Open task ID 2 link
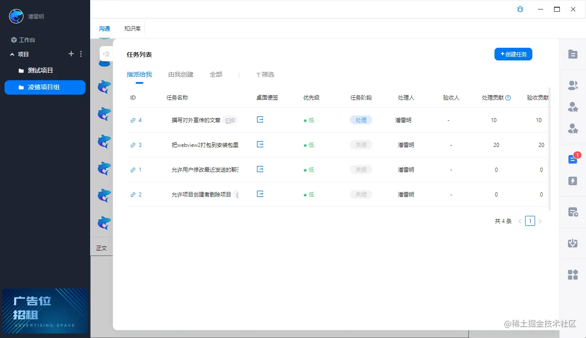 pos(136,195)
